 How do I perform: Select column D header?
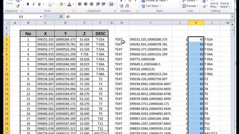pyautogui.click(x=65, y=23)
